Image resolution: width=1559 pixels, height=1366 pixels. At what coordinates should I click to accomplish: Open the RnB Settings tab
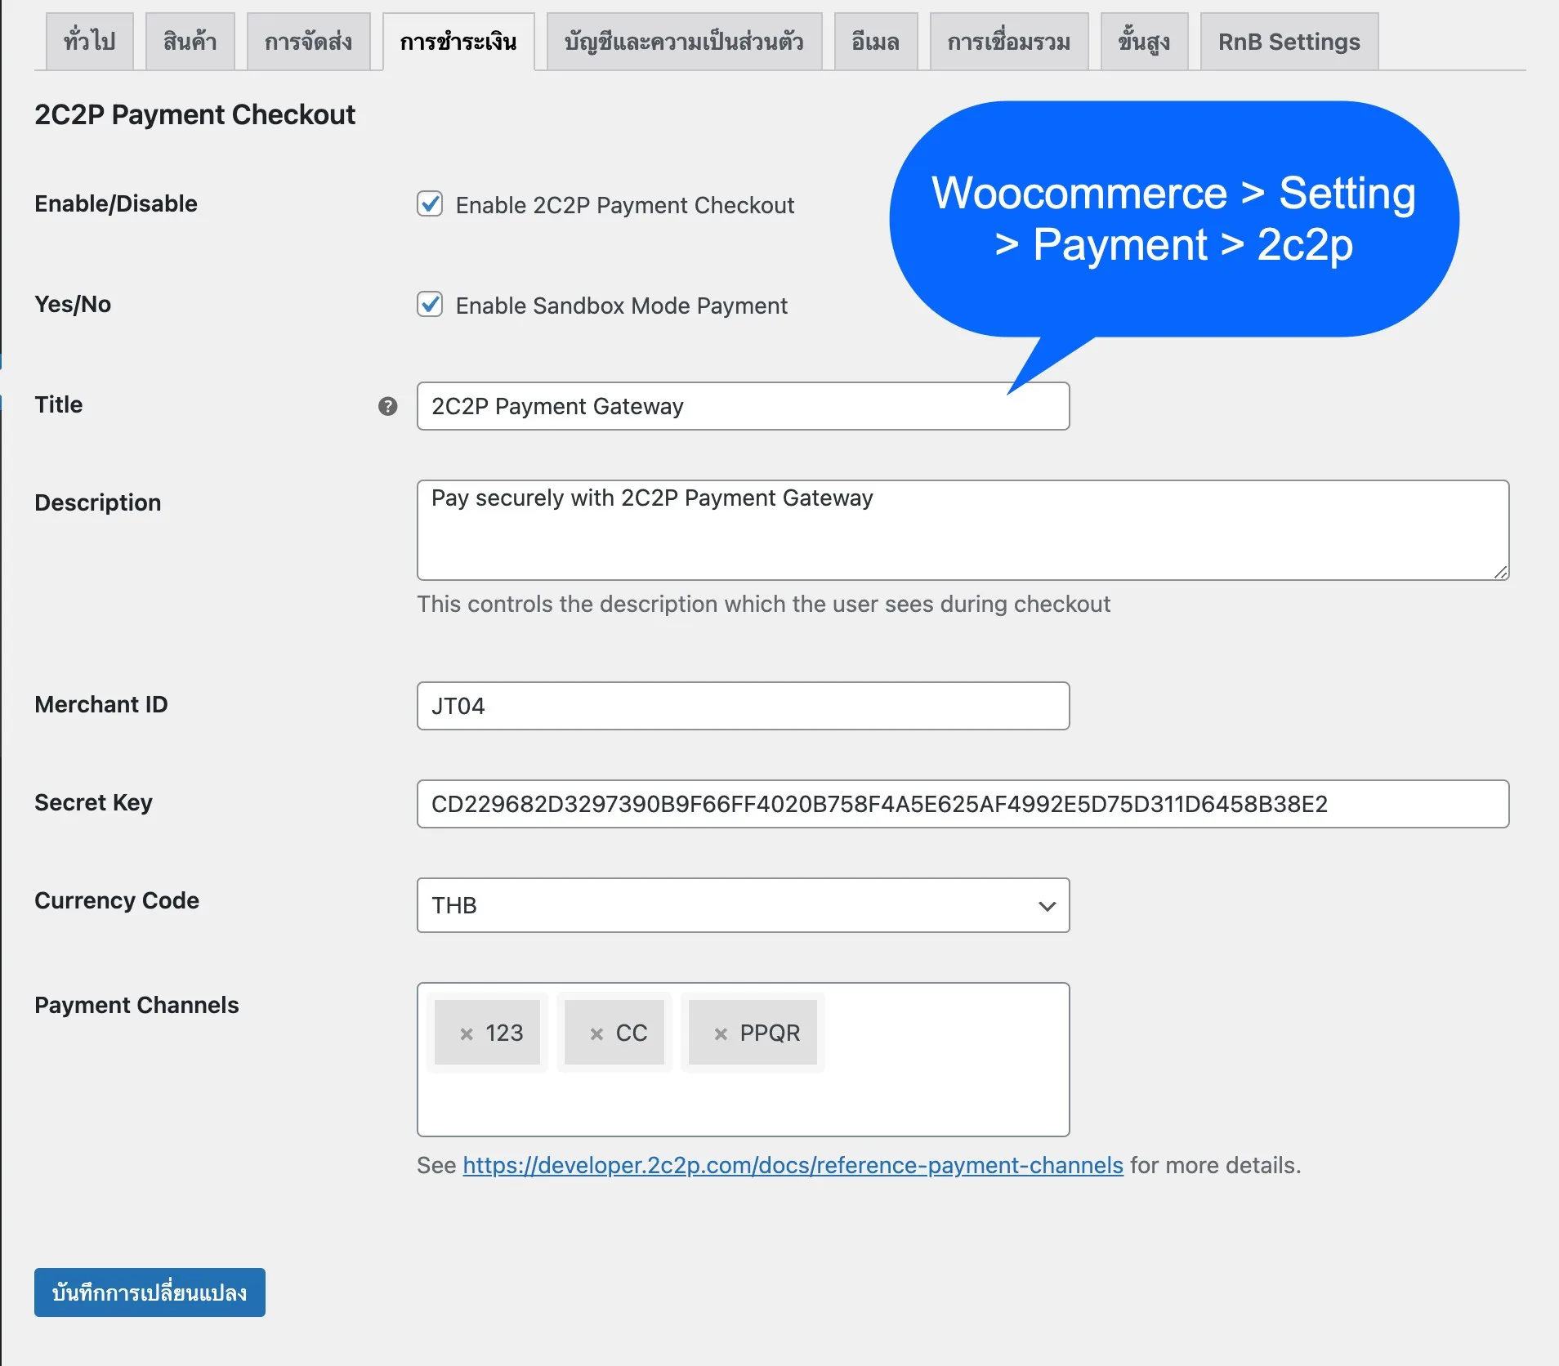point(1289,42)
